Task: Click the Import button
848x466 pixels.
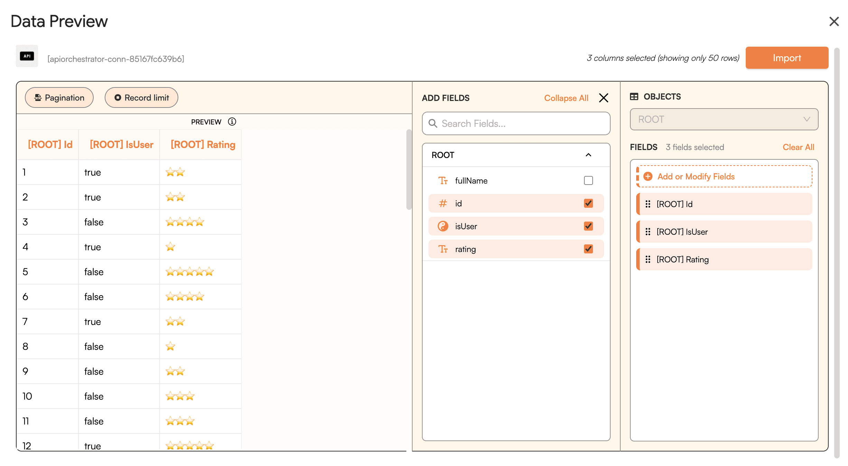Action: [x=787, y=58]
